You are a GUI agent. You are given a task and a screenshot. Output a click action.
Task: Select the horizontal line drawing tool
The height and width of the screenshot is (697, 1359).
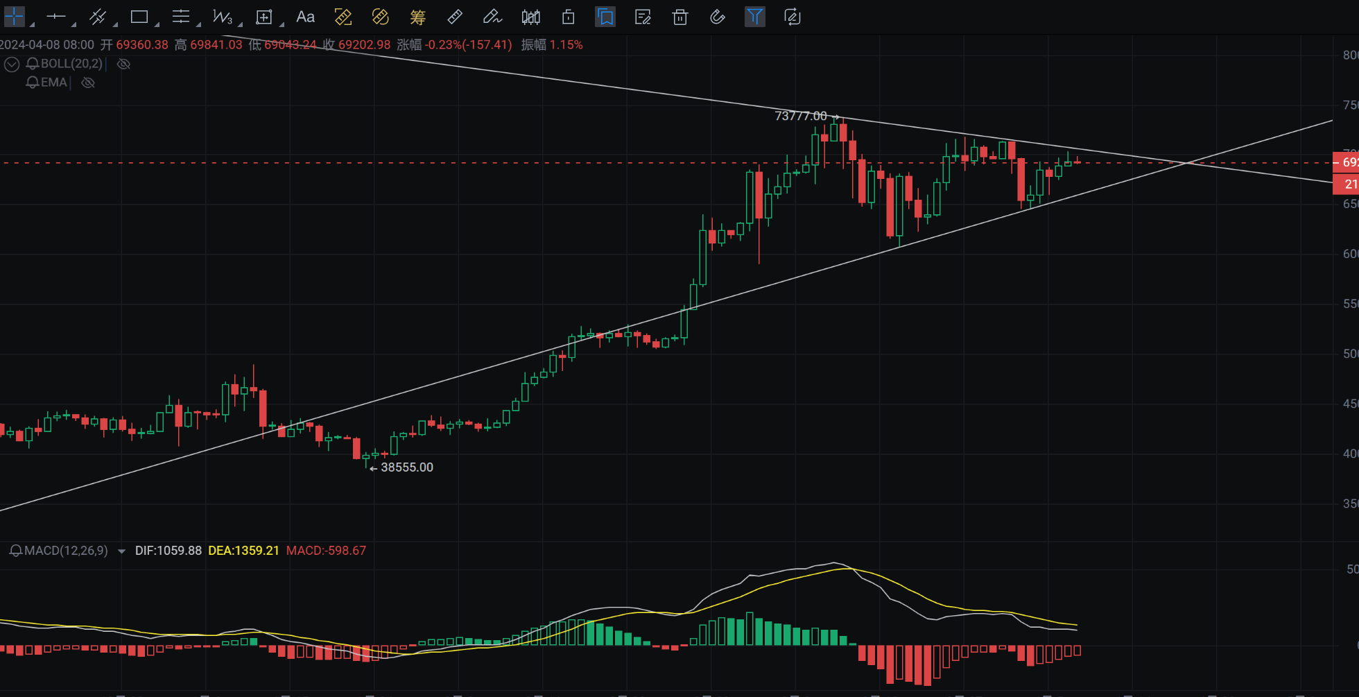tap(55, 17)
